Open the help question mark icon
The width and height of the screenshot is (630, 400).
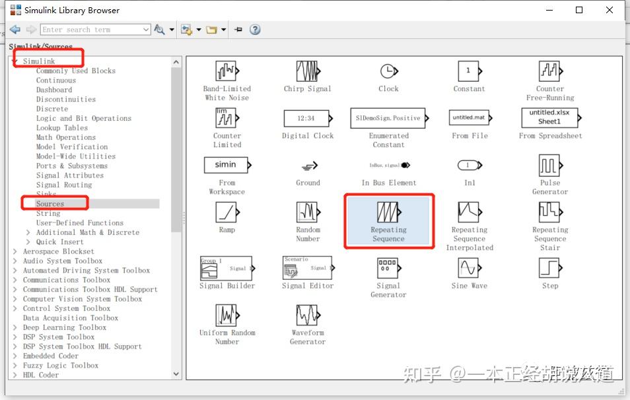point(255,29)
